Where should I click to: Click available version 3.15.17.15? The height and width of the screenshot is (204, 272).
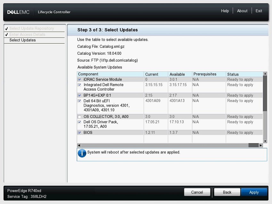pos(178,85)
